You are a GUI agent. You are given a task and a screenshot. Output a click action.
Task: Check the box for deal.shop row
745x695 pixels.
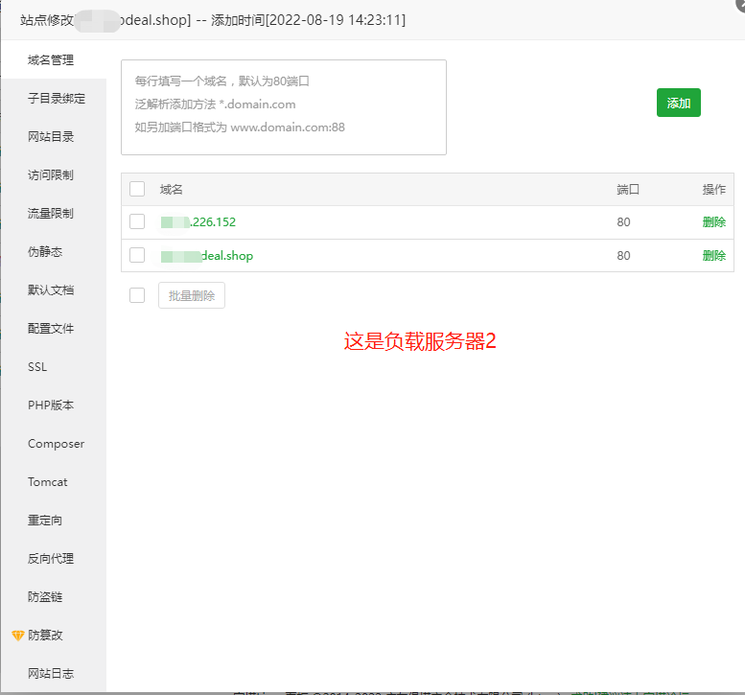[x=137, y=255]
